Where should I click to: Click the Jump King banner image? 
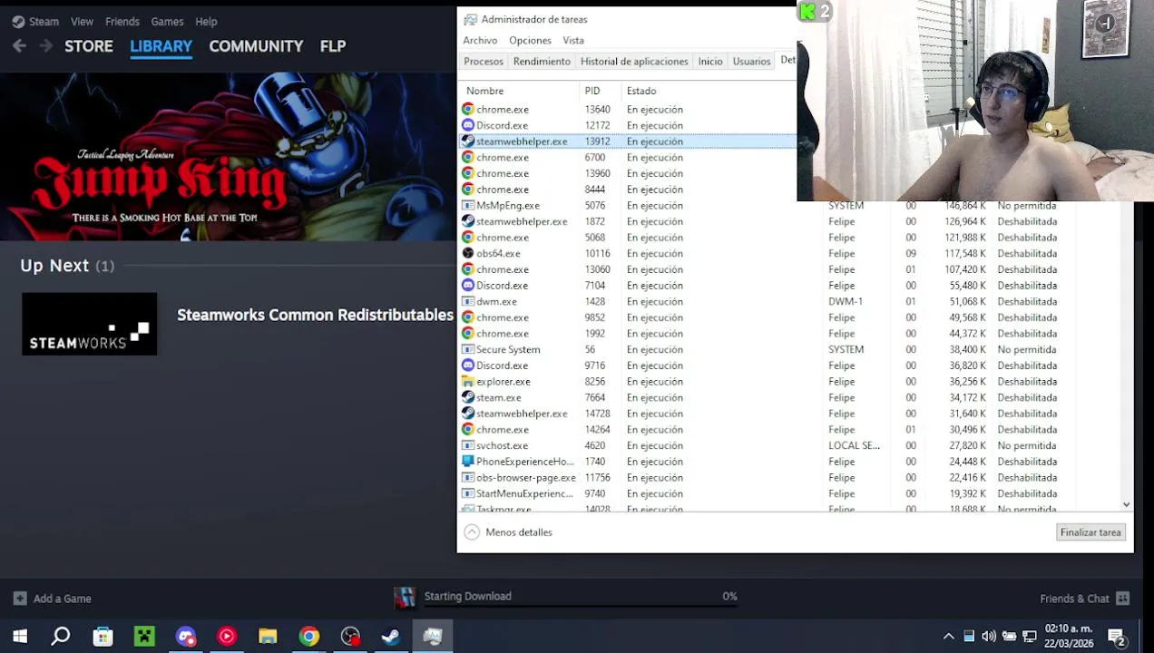point(228,156)
